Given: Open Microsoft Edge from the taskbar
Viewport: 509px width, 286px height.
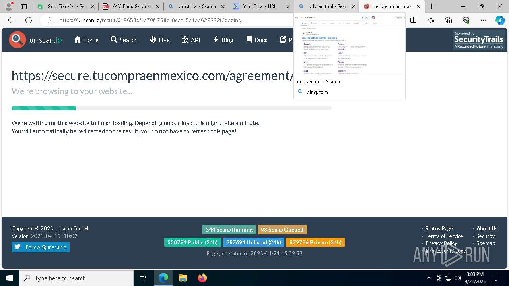Looking at the screenshot, I should coord(163,278).
